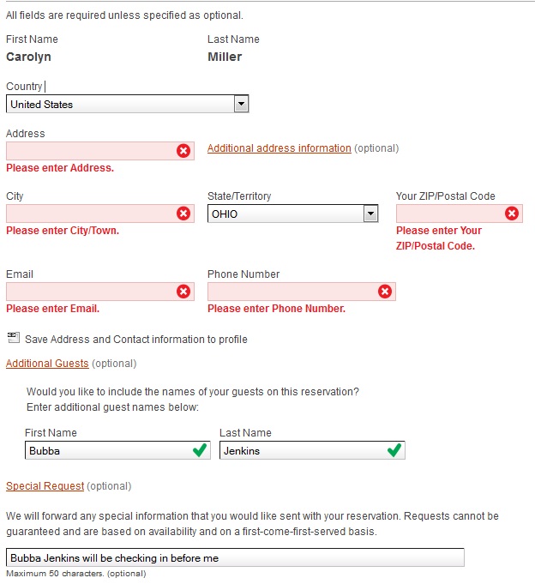This screenshot has height=584, width=535.
Task: Click the green checkmark beside Jenkins
Action: pyautogui.click(x=394, y=450)
